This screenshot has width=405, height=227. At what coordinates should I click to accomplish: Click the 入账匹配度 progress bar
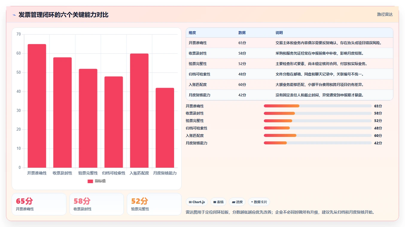(318, 135)
